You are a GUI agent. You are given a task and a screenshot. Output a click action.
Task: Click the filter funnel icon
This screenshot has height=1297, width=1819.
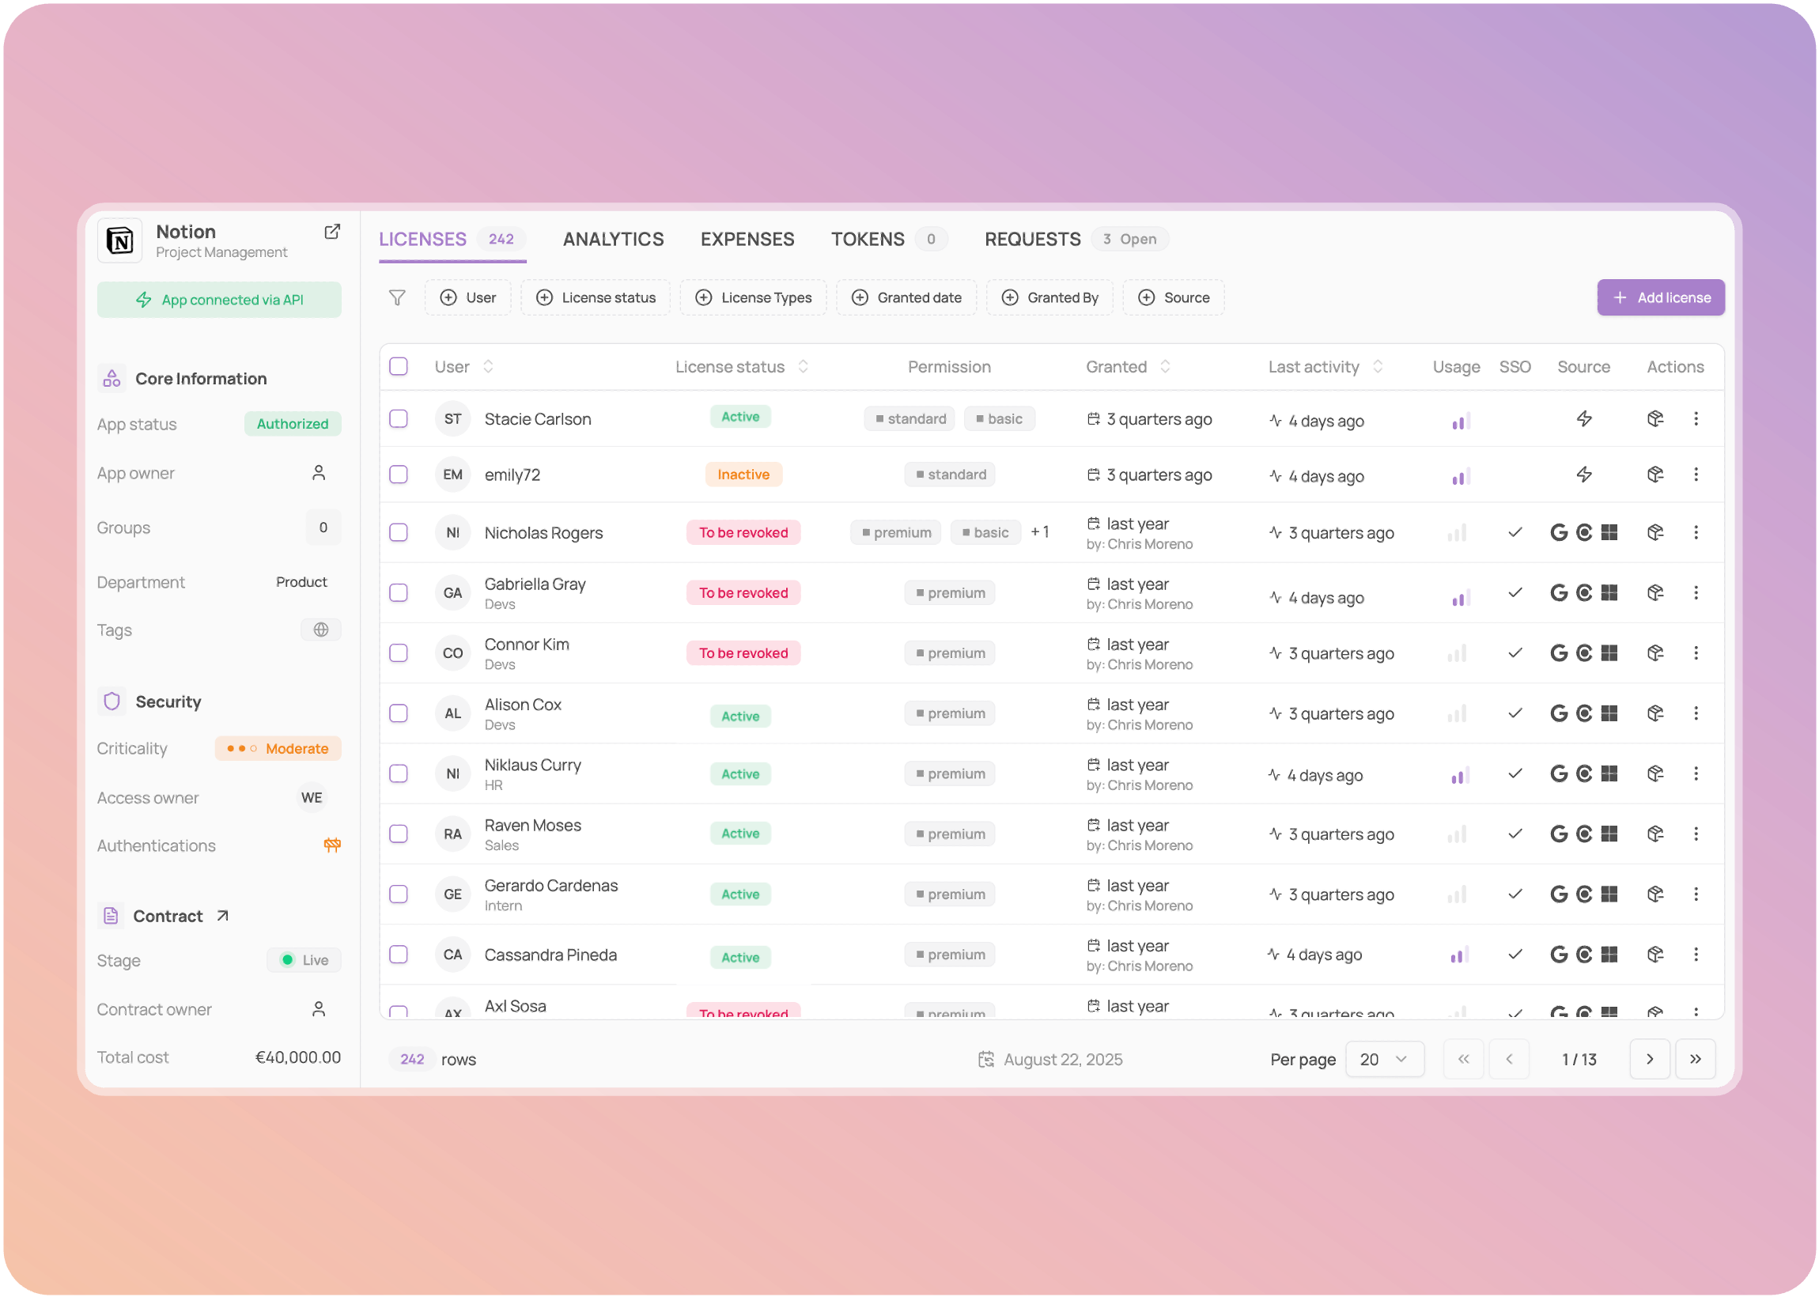click(397, 298)
